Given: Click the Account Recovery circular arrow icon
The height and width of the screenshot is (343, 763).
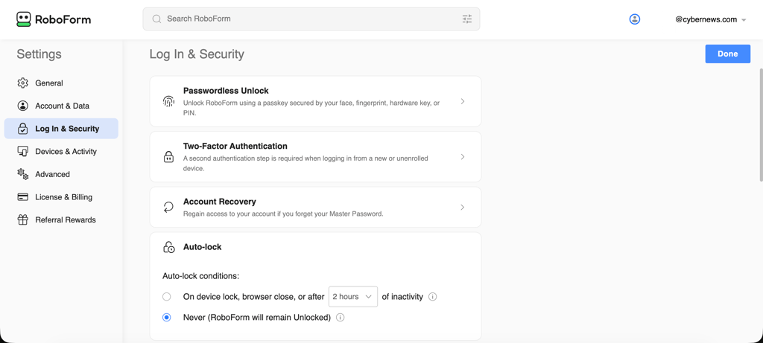Looking at the screenshot, I should pos(168,208).
